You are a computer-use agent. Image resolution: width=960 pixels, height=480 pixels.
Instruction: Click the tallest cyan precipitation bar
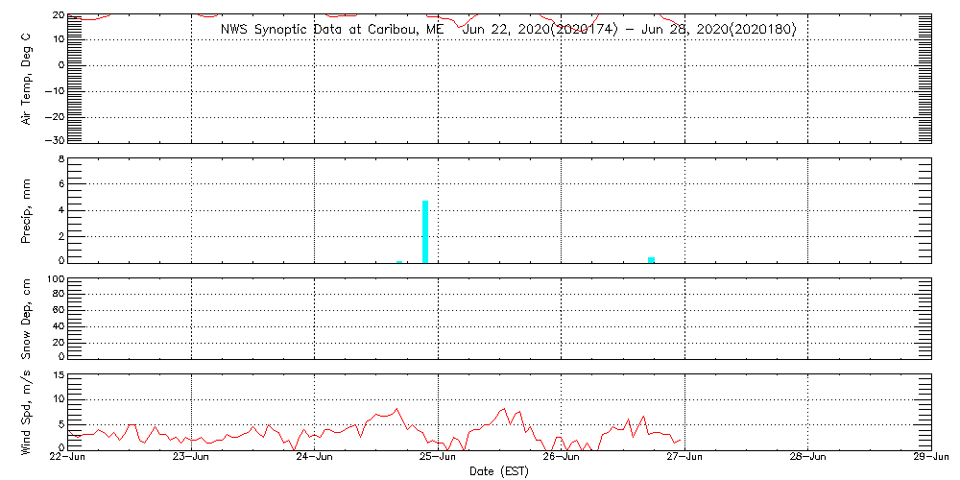[x=424, y=231]
